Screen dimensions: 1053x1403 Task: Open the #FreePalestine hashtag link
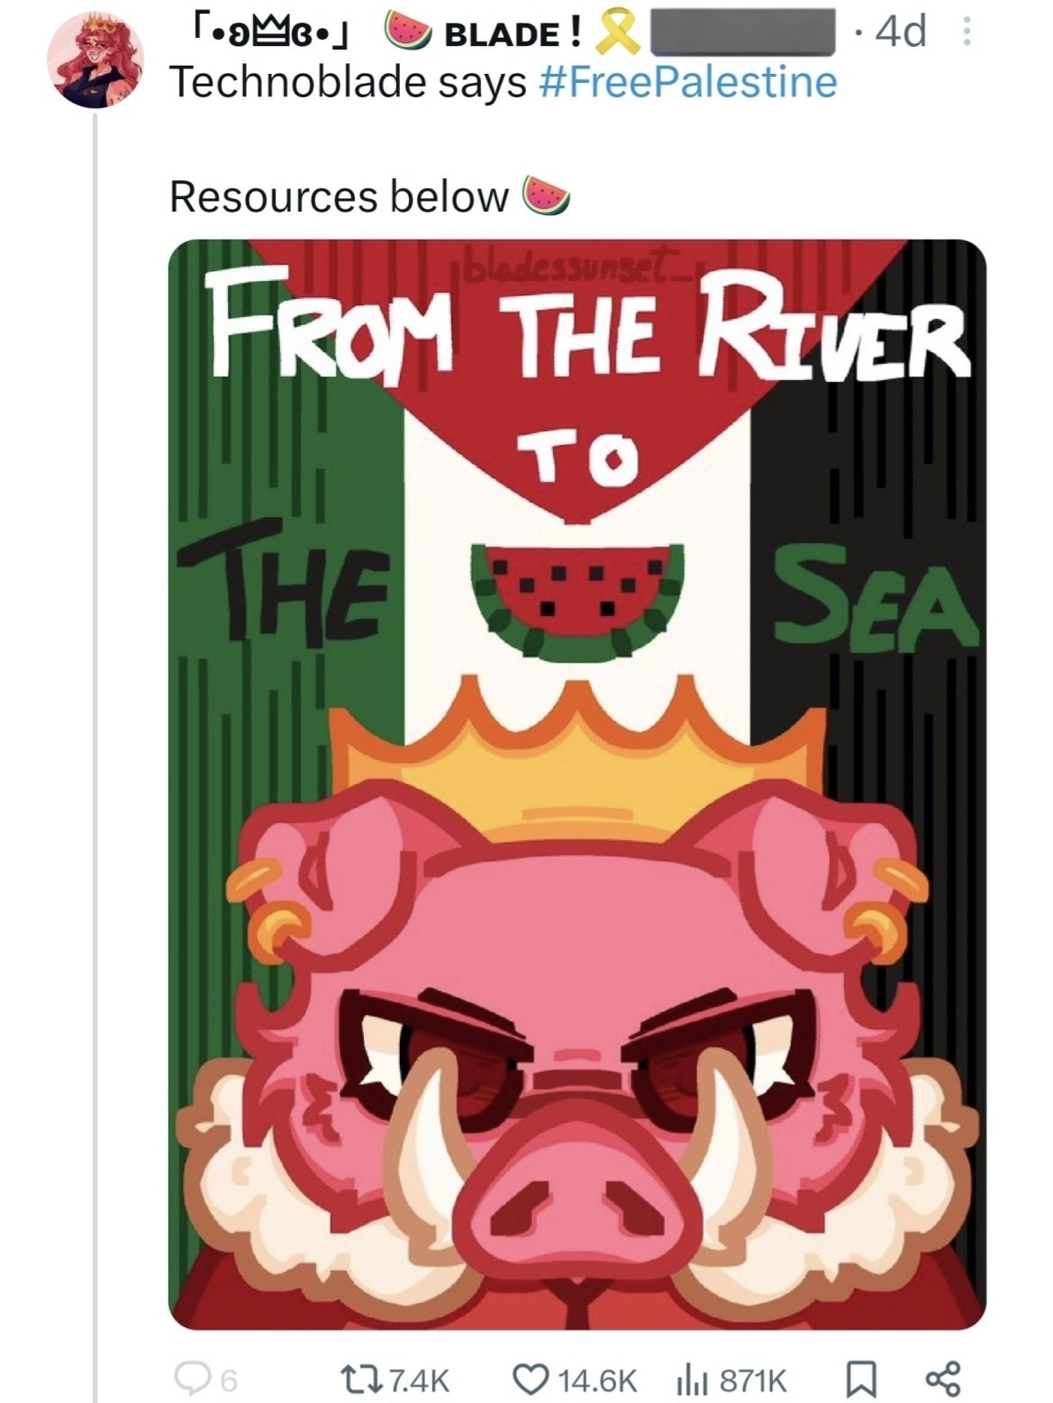click(687, 82)
